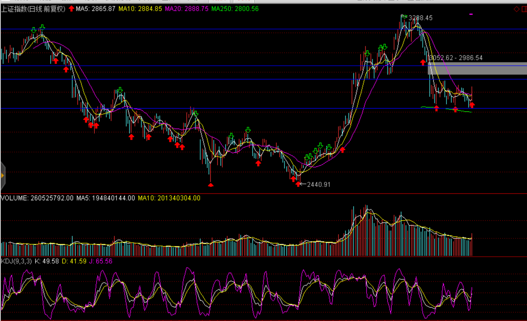Image resolution: width=527 pixels, height=321 pixels.
Task: Select the 上证指数 chart title label
Action: [33, 9]
